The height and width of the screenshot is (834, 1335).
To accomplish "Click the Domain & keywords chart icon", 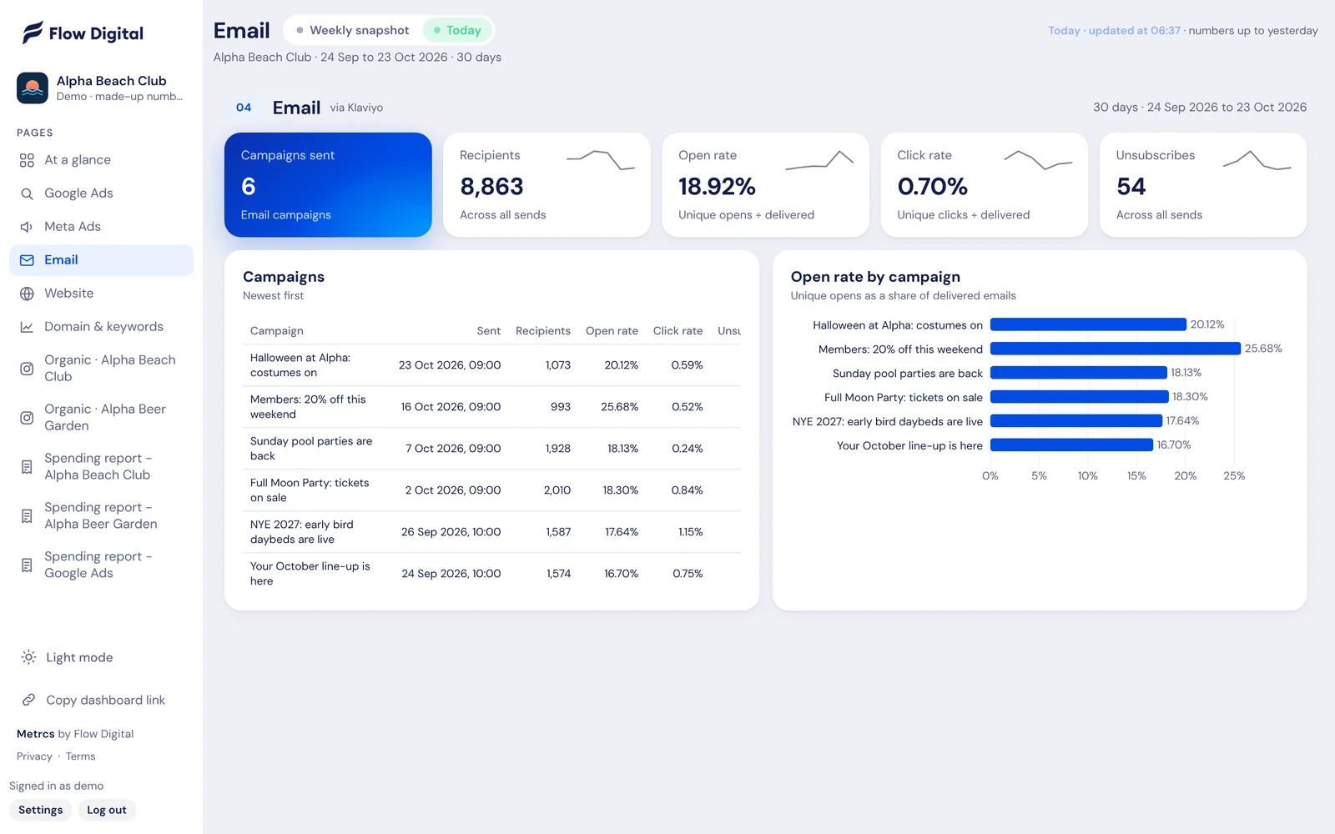I will coord(27,327).
